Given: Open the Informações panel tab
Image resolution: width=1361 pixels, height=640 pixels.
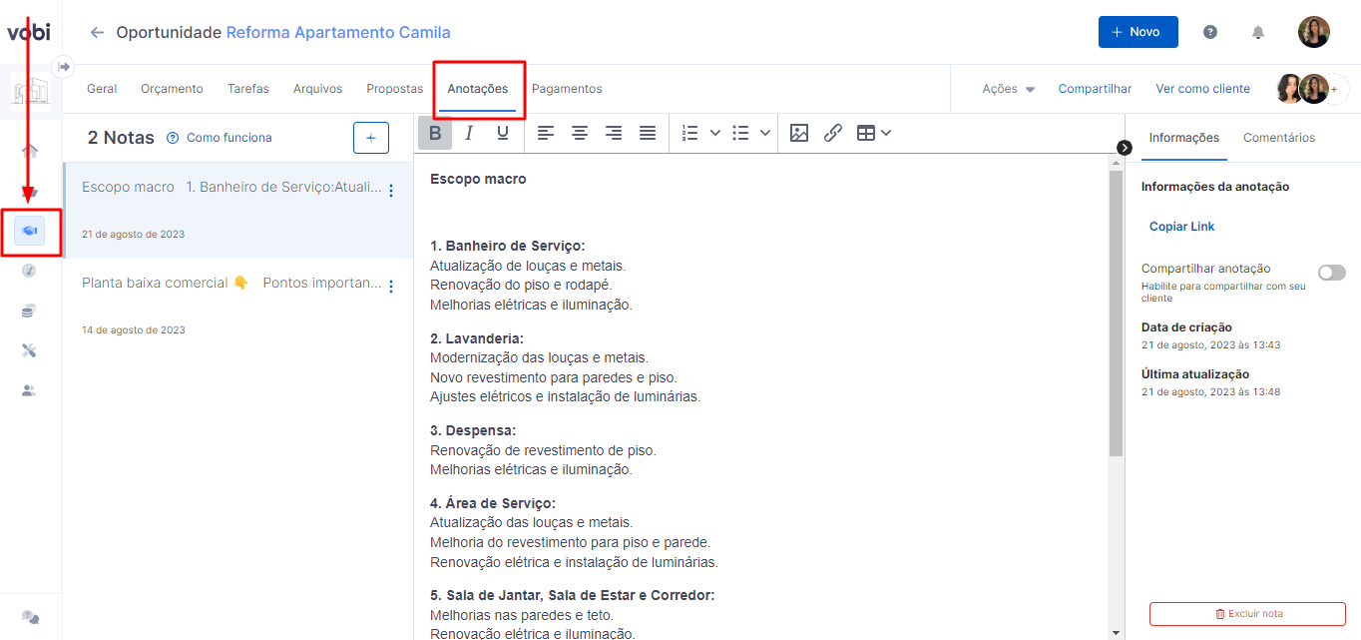Looking at the screenshot, I should coord(1184,138).
